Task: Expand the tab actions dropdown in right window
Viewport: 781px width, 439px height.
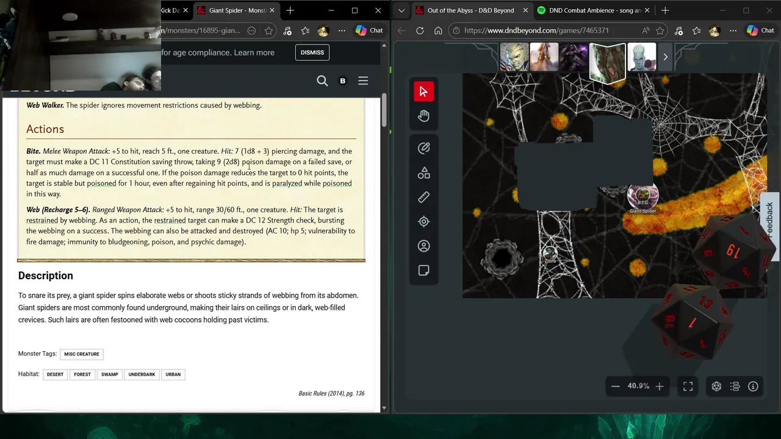Action: [x=401, y=10]
